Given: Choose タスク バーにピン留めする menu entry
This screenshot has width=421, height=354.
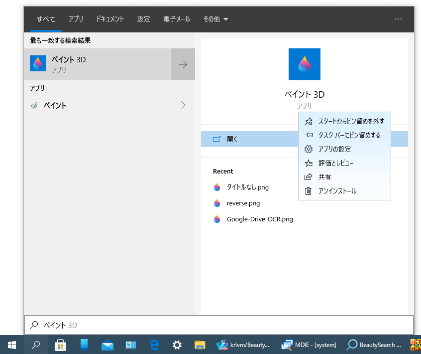Looking at the screenshot, I should (x=344, y=135).
